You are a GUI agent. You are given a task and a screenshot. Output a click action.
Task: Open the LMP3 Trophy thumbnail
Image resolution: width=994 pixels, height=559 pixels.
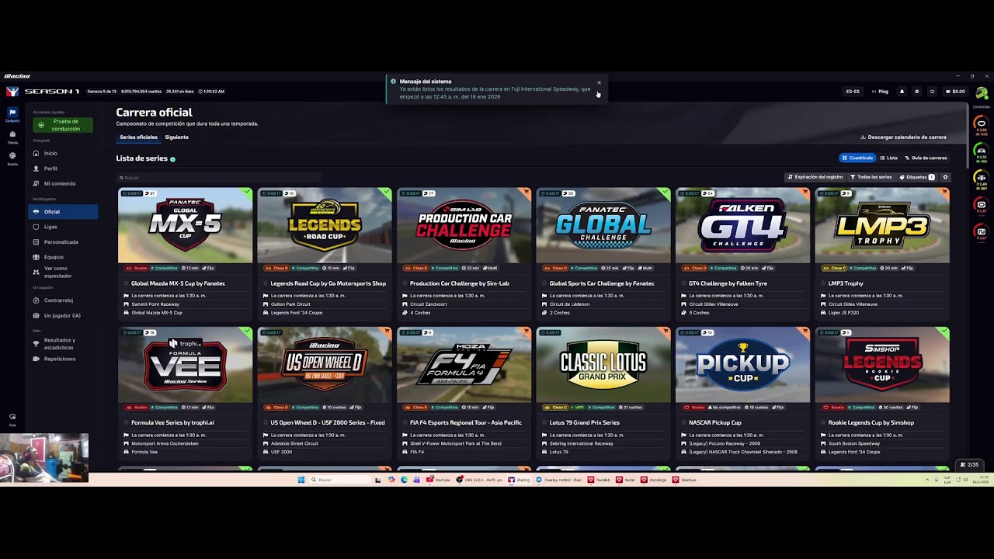881,225
